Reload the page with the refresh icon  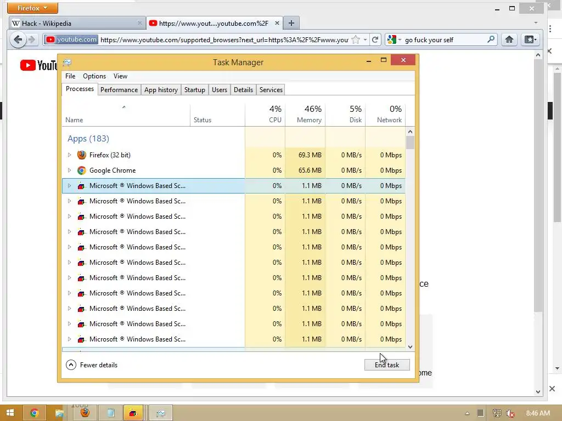pyautogui.click(x=375, y=39)
